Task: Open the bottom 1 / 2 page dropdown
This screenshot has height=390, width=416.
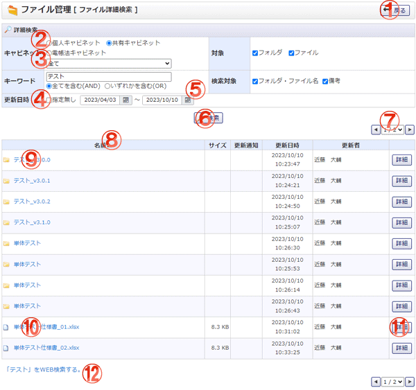Action: point(392,382)
